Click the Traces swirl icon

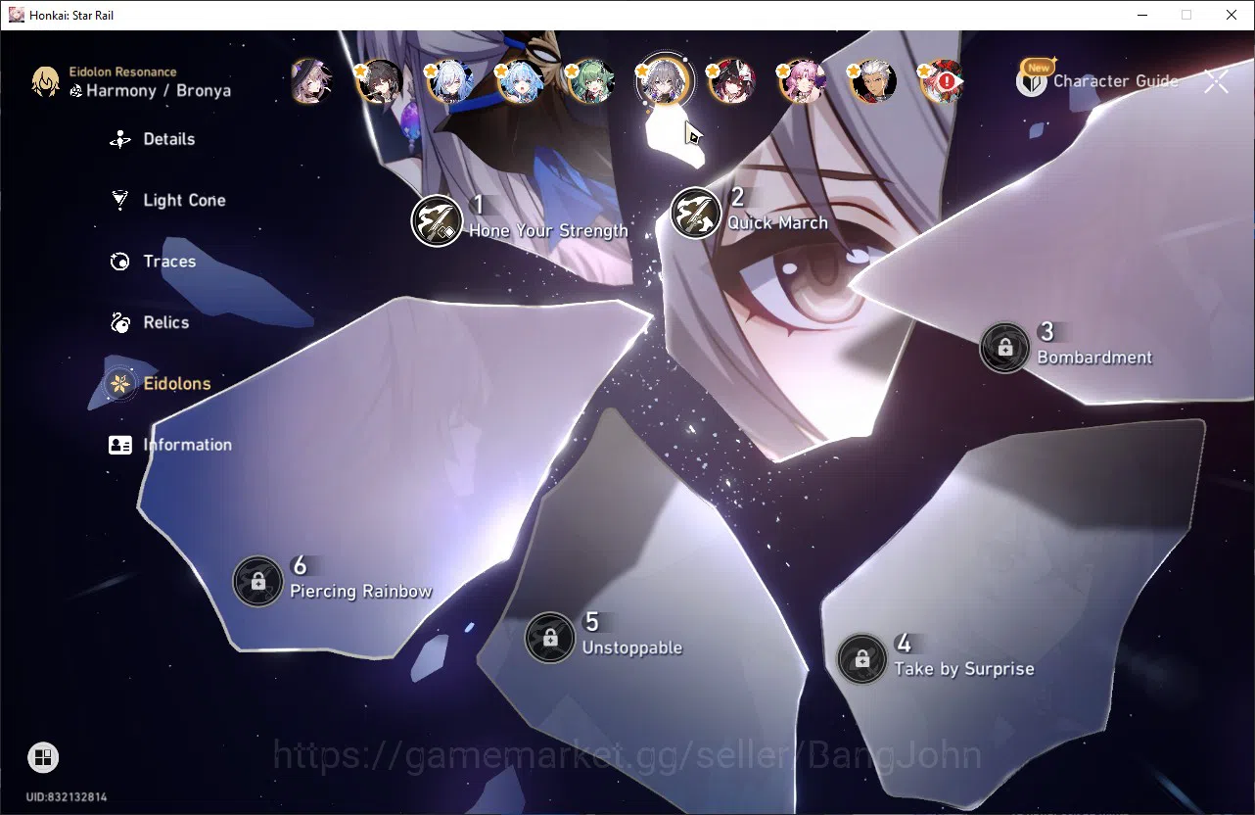pyautogui.click(x=119, y=262)
